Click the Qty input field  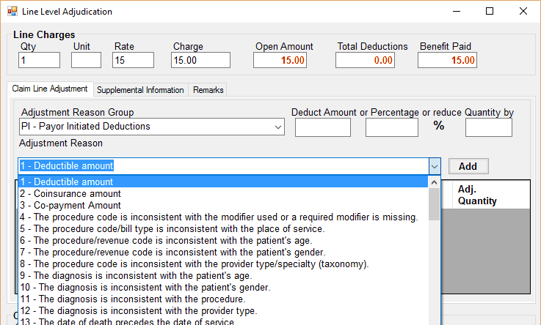coord(39,60)
